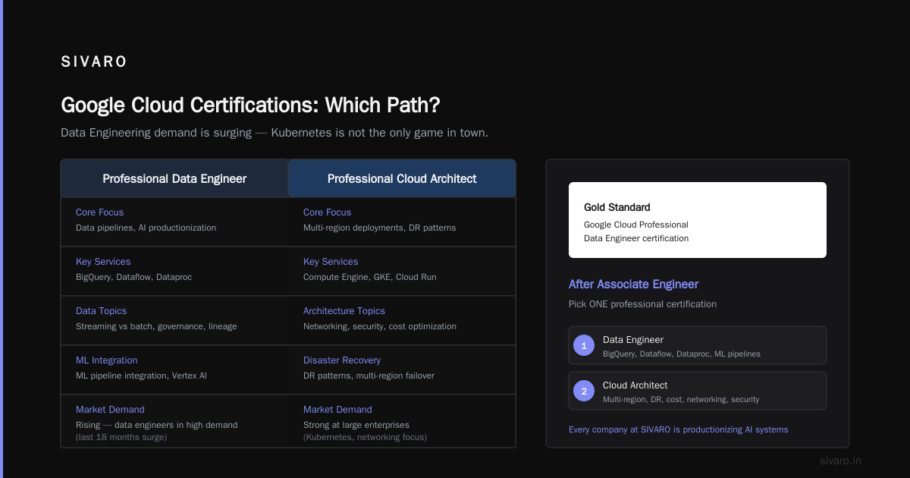Click the 'Gold Standard' card title
The image size is (910, 478).
click(617, 207)
